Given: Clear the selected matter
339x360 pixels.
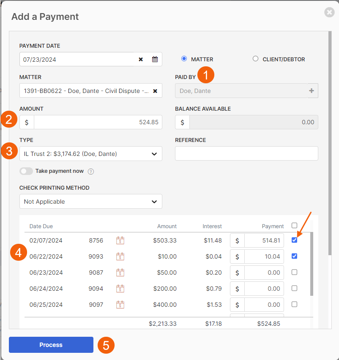Looking at the screenshot, I should pyautogui.click(x=155, y=91).
